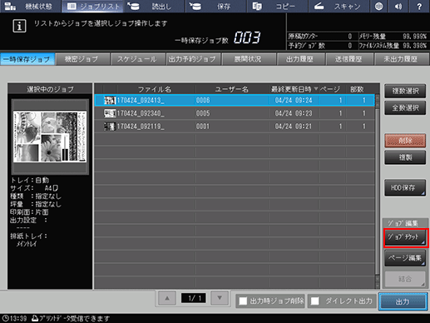Click the clock icon in the status bar

(5, 318)
